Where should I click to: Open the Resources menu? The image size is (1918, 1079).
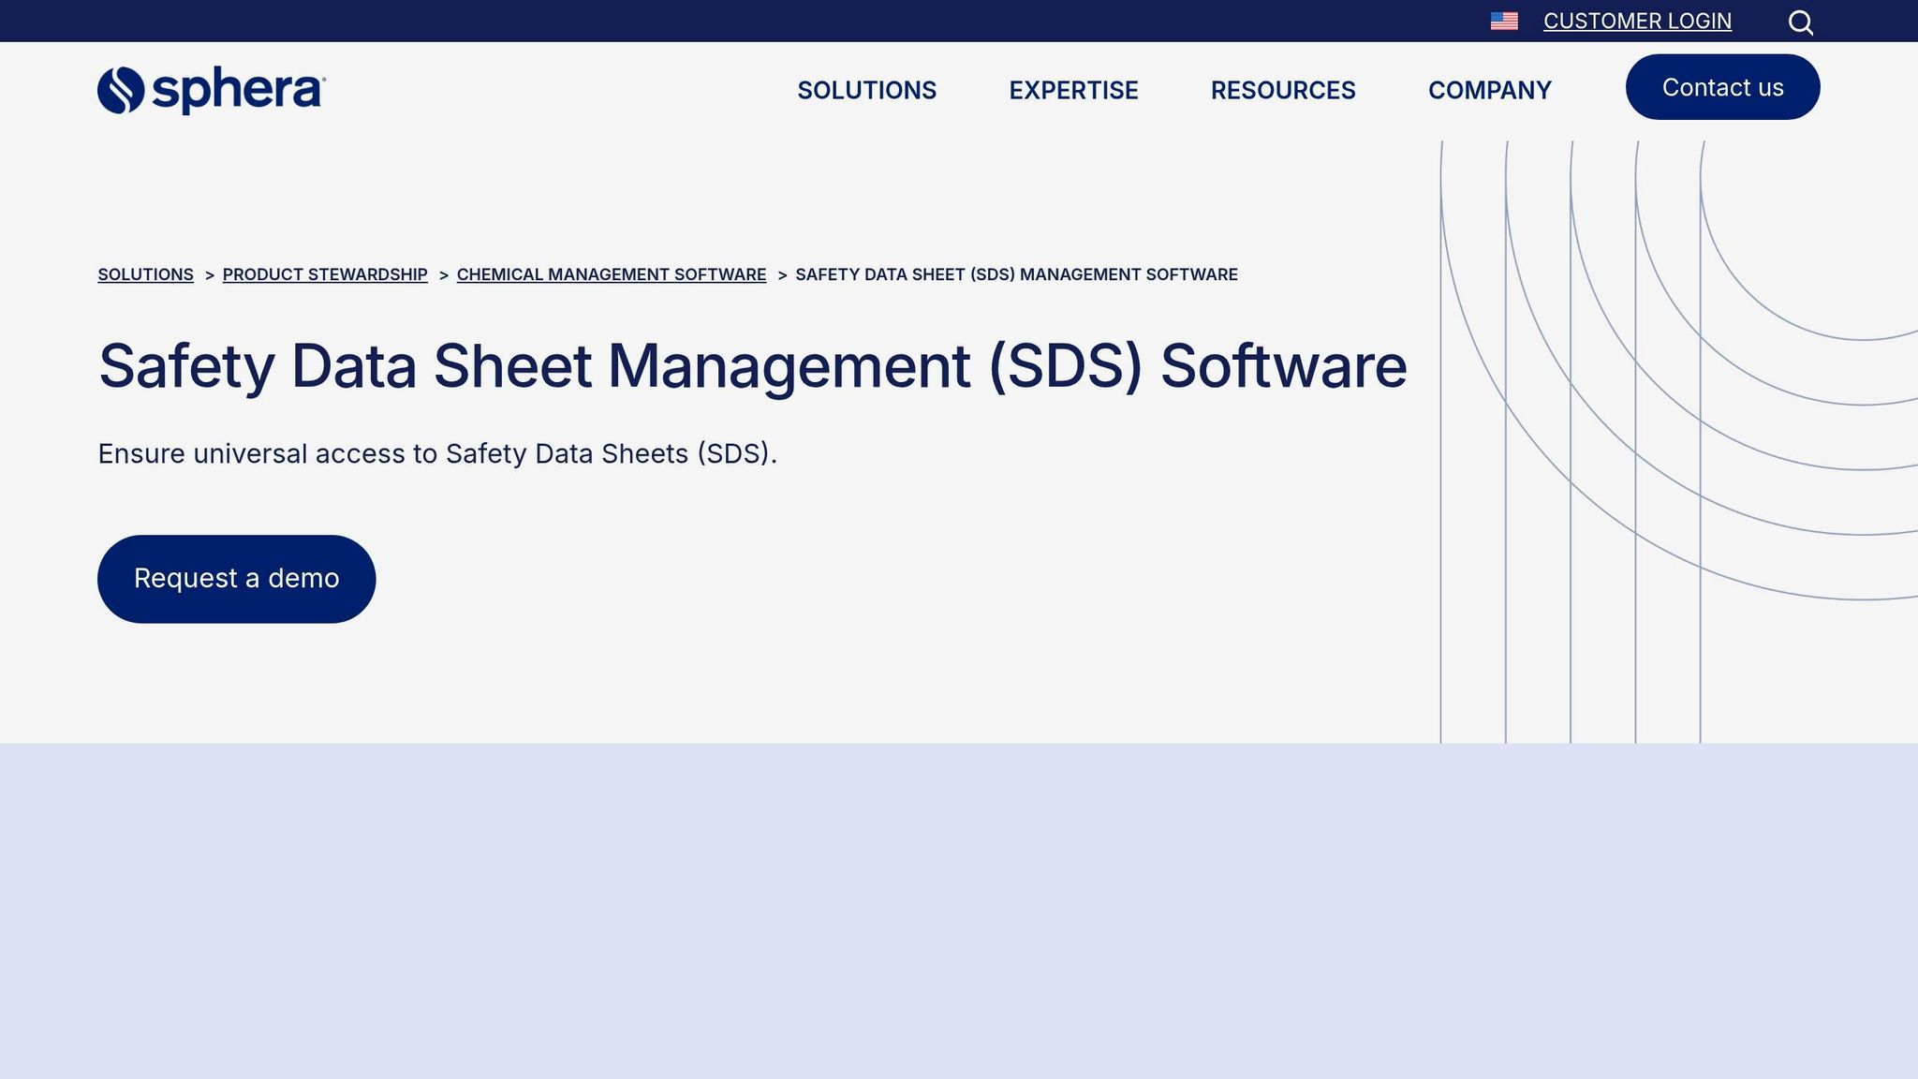pyautogui.click(x=1283, y=90)
